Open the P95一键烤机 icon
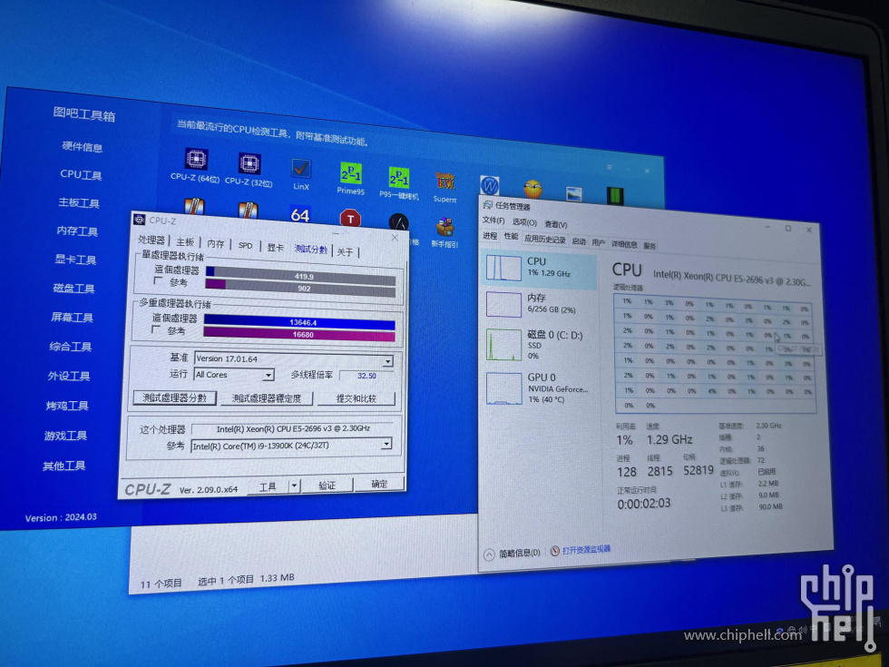889x667 pixels. click(x=398, y=178)
